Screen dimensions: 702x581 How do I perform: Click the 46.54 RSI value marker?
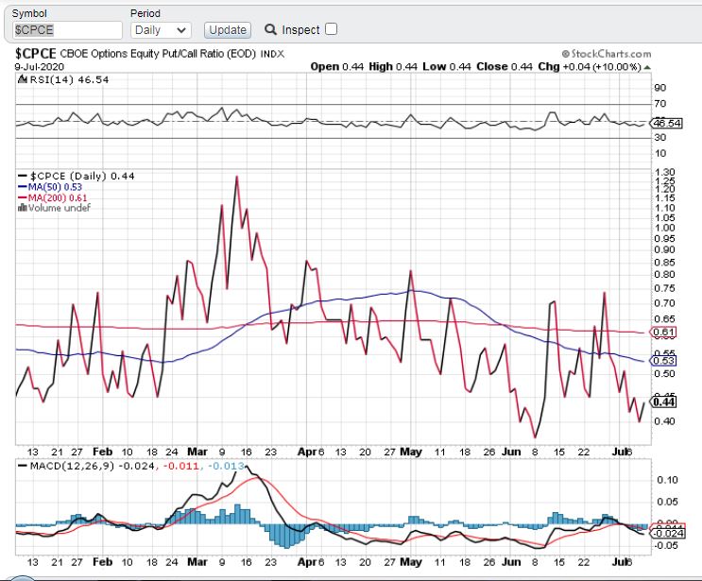(666, 123)
